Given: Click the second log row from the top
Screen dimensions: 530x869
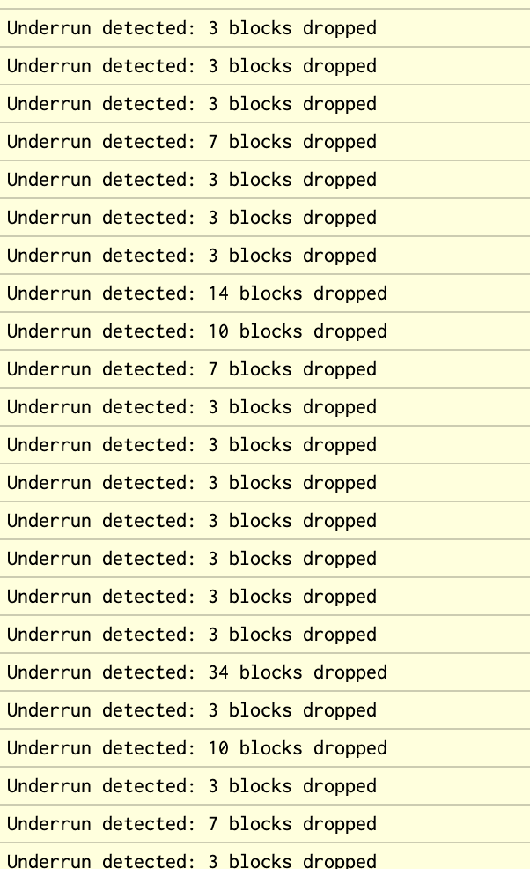Looking at the screenshot, I should [192, 66].
